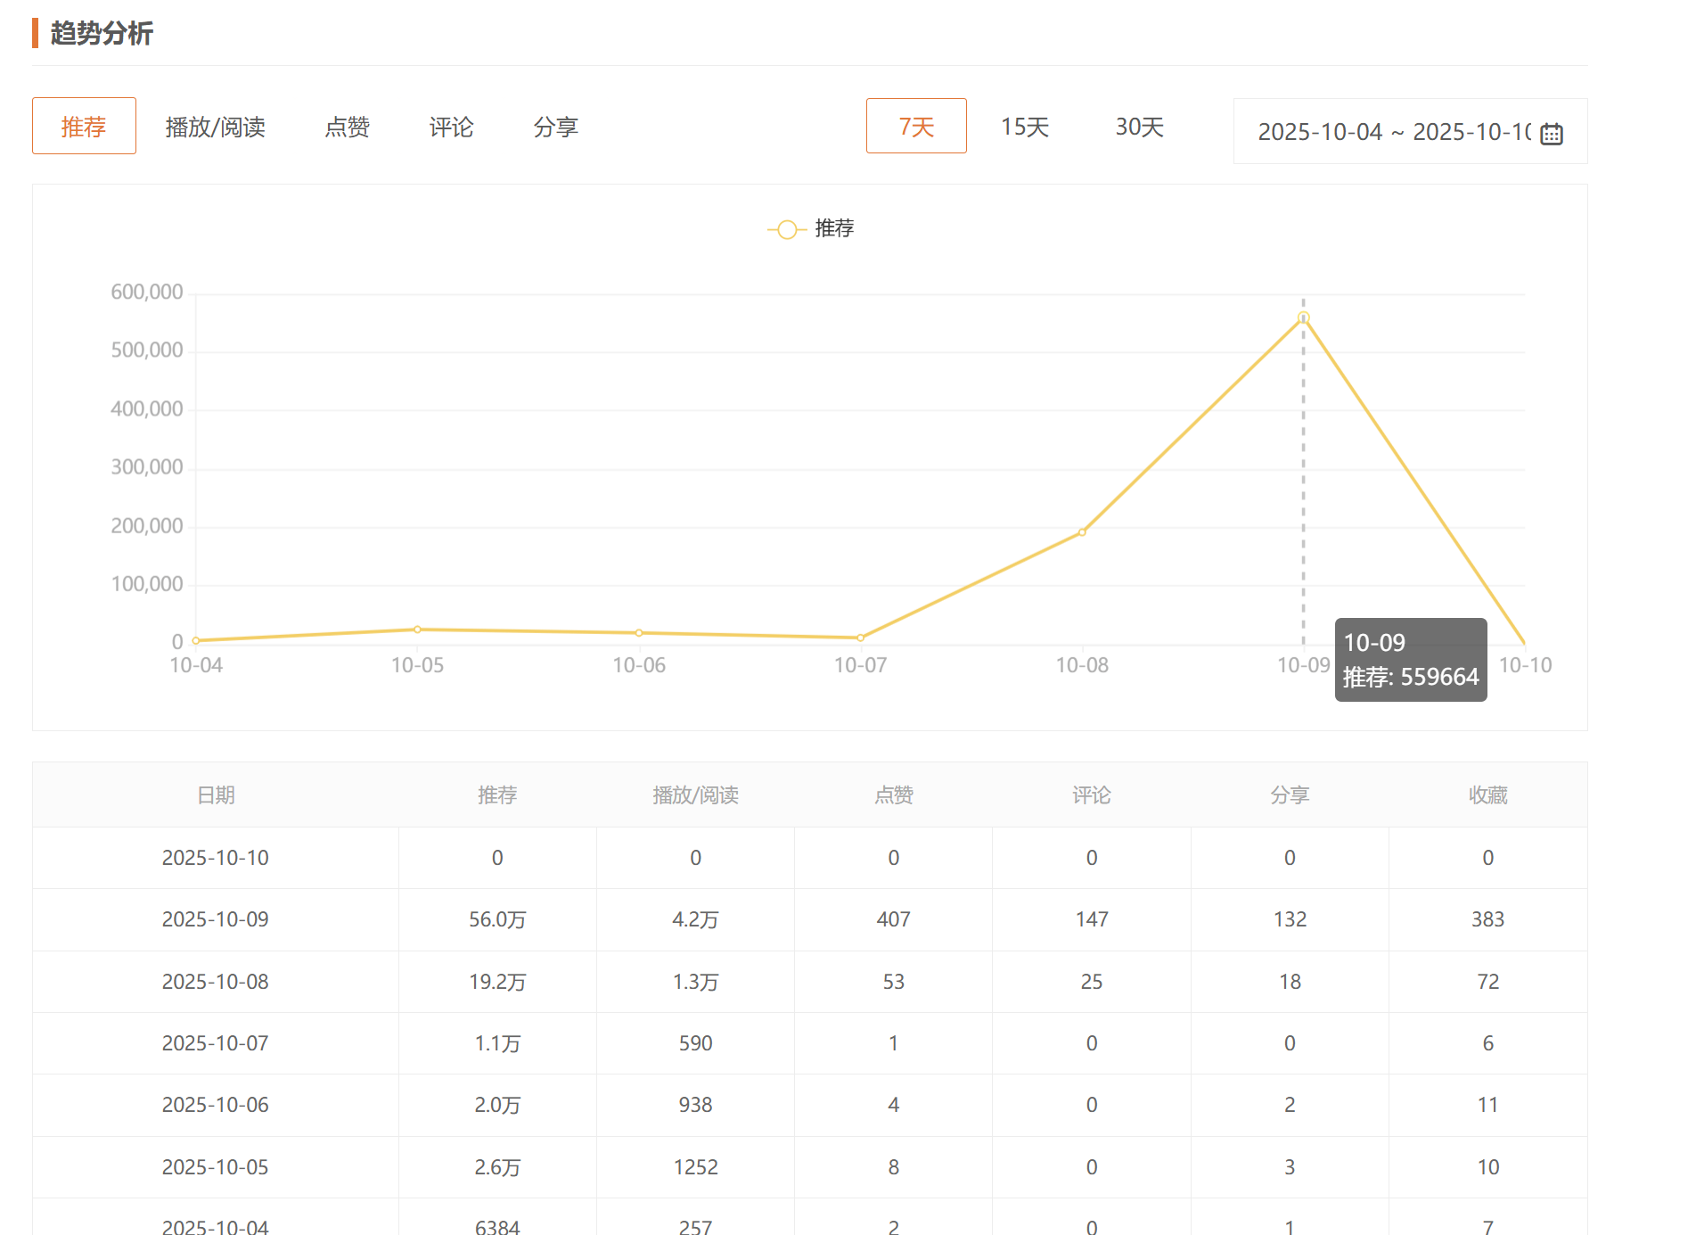Click the 10-04 data point on chart
The image size is (1696, 1235).
pos(196,640)
